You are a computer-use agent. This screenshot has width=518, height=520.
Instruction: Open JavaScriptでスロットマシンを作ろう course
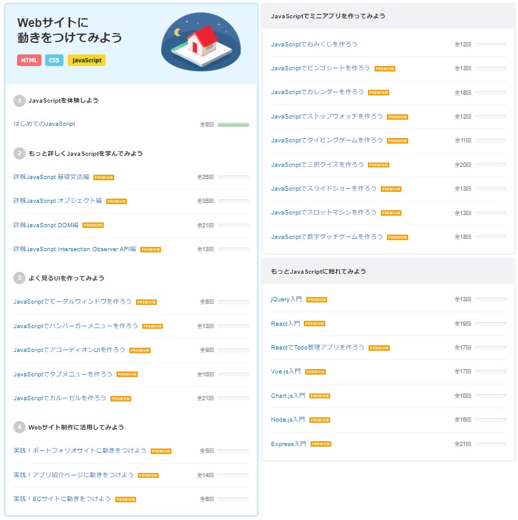pyautogui.click(x=323, y=213)
